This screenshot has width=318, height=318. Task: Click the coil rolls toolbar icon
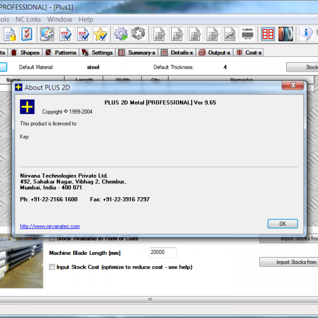click(286, 34)
